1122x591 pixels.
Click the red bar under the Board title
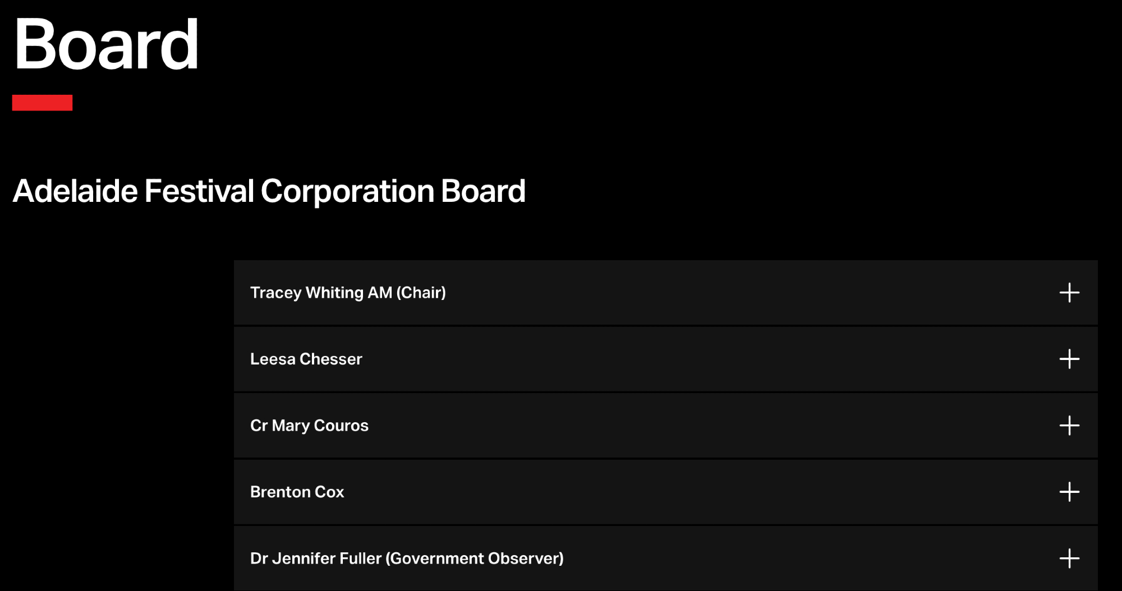[x=42, y=103]
